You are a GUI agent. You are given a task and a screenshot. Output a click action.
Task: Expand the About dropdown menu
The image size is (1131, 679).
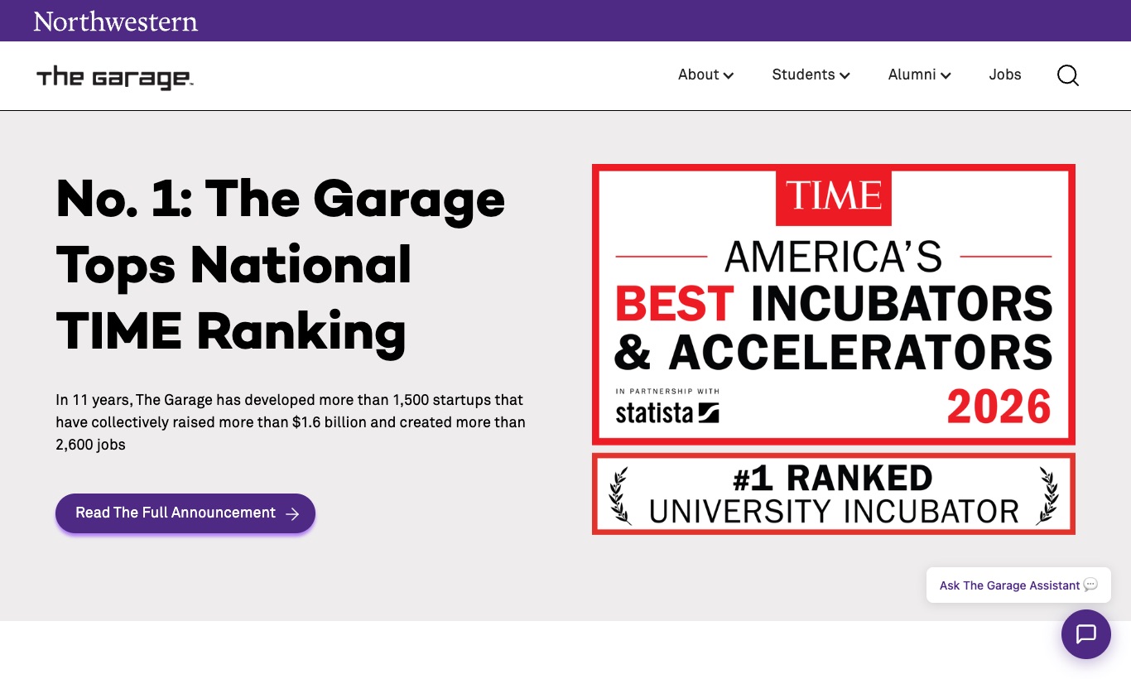pyautogui.click(x=706, y=75)
